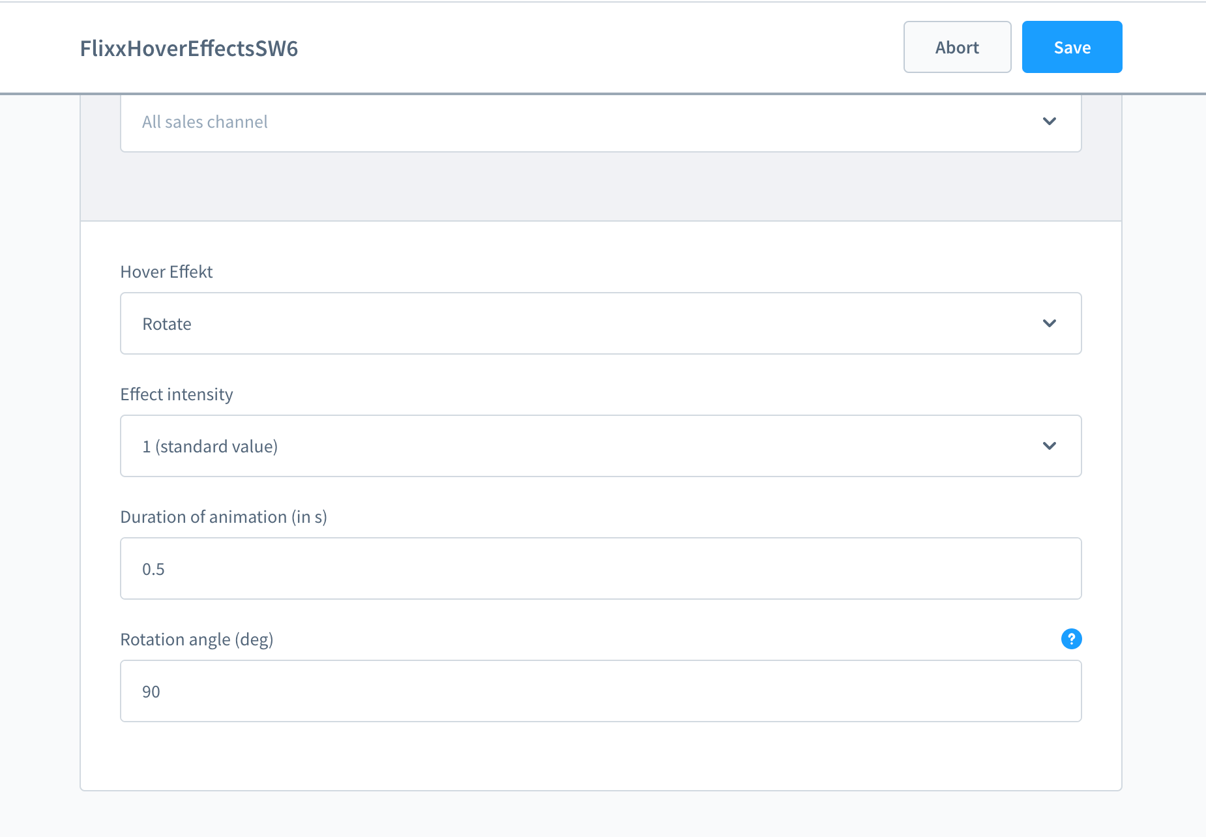Click the chevron in the sales channel selector

(x=1049, y=121)
